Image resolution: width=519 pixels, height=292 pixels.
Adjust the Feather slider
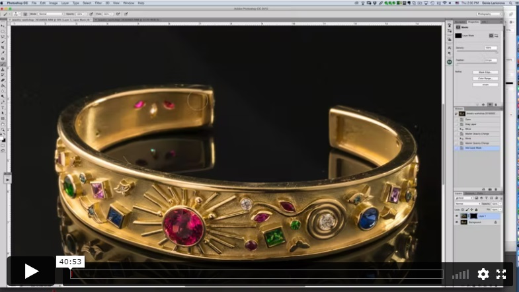pyautogui.click(x=477, y=63)
